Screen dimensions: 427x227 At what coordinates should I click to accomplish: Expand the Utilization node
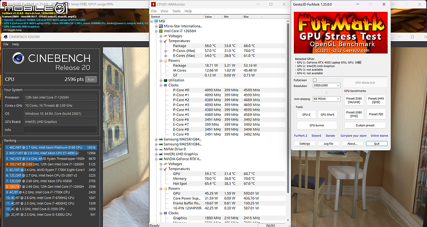tap(161, 80)
